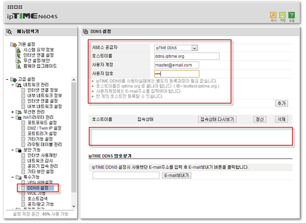Click the green save icon in the header
This screenshot has height=223, width=306.
click(282, 15)
